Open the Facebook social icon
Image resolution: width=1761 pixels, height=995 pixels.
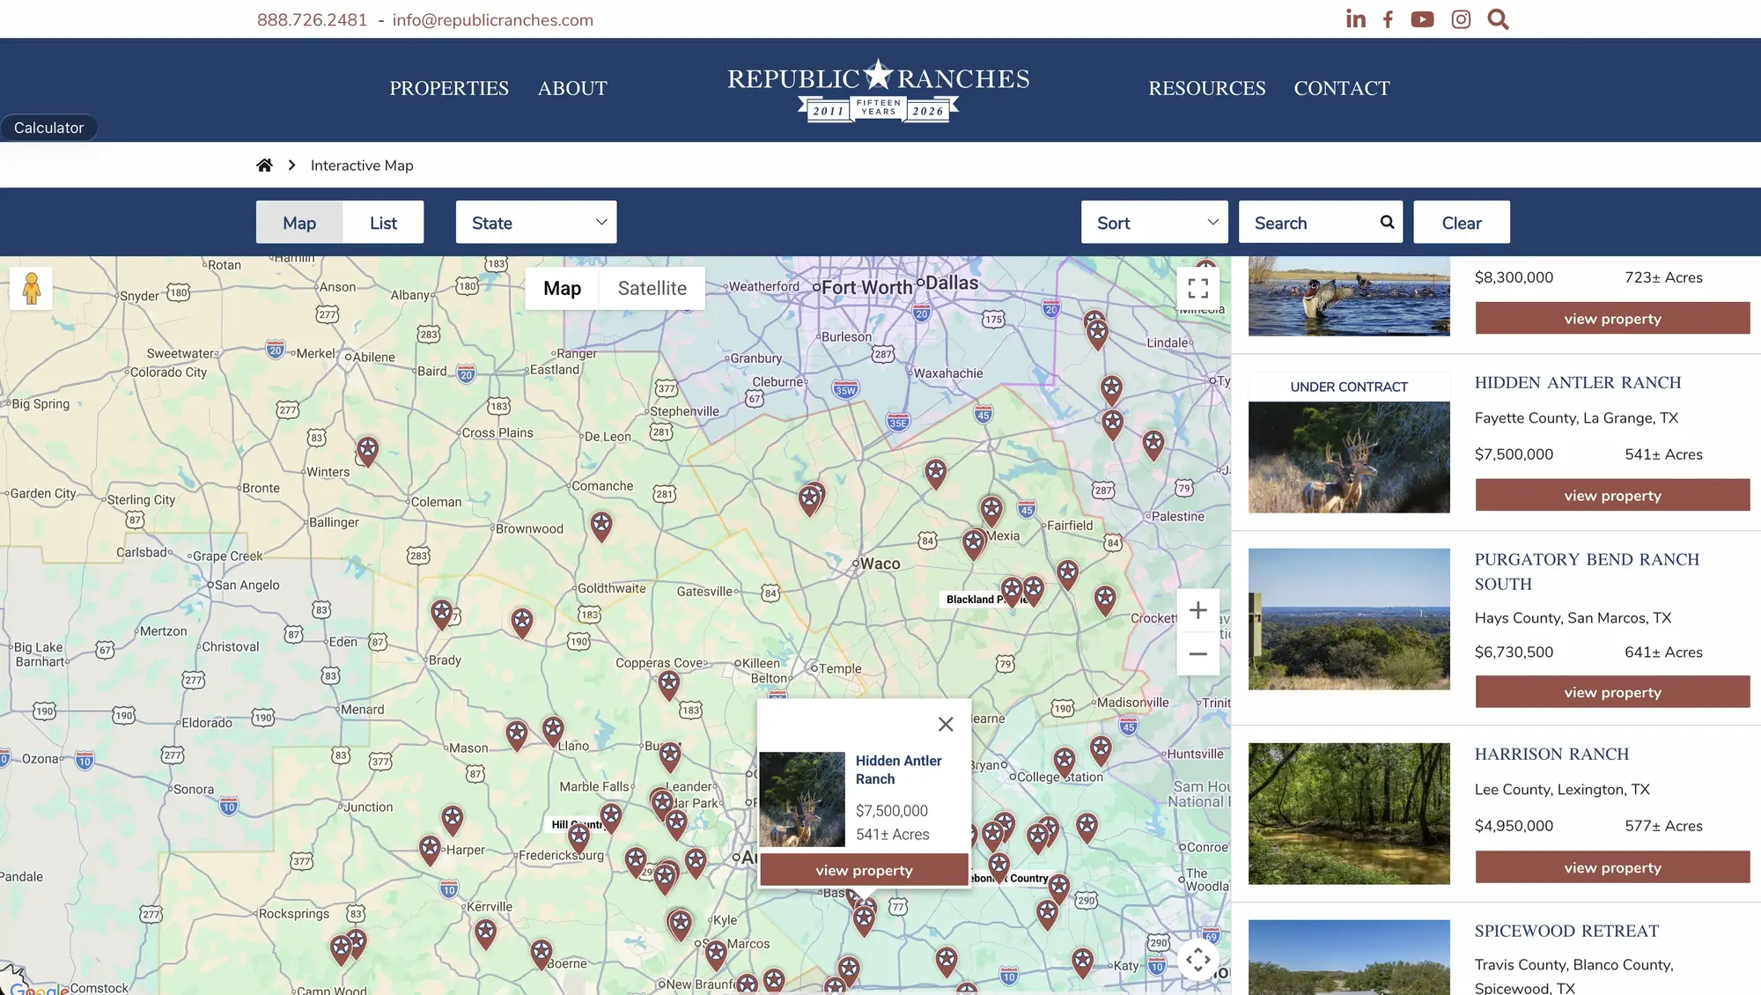pos(1388,19)
